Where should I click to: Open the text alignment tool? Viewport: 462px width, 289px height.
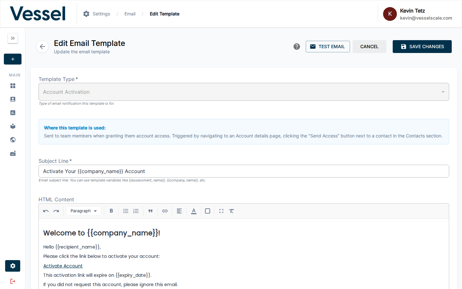179,211
